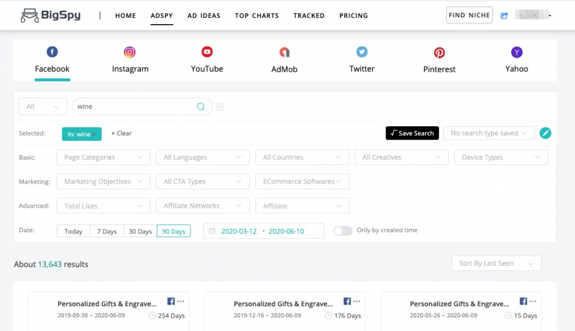Open the first Personalized Gifts ad title (254 Days)
This screenshot has height=331, width=575.
107,304
